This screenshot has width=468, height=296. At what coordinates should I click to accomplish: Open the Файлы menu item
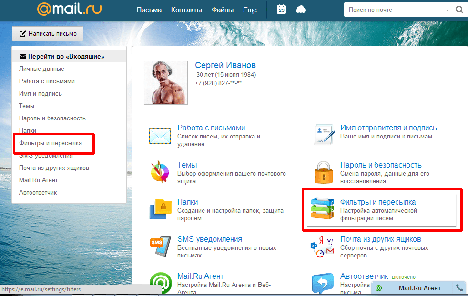(222, 10)
